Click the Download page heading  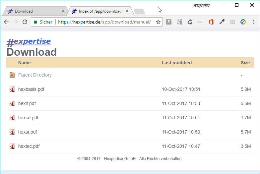tap(32, 52)
